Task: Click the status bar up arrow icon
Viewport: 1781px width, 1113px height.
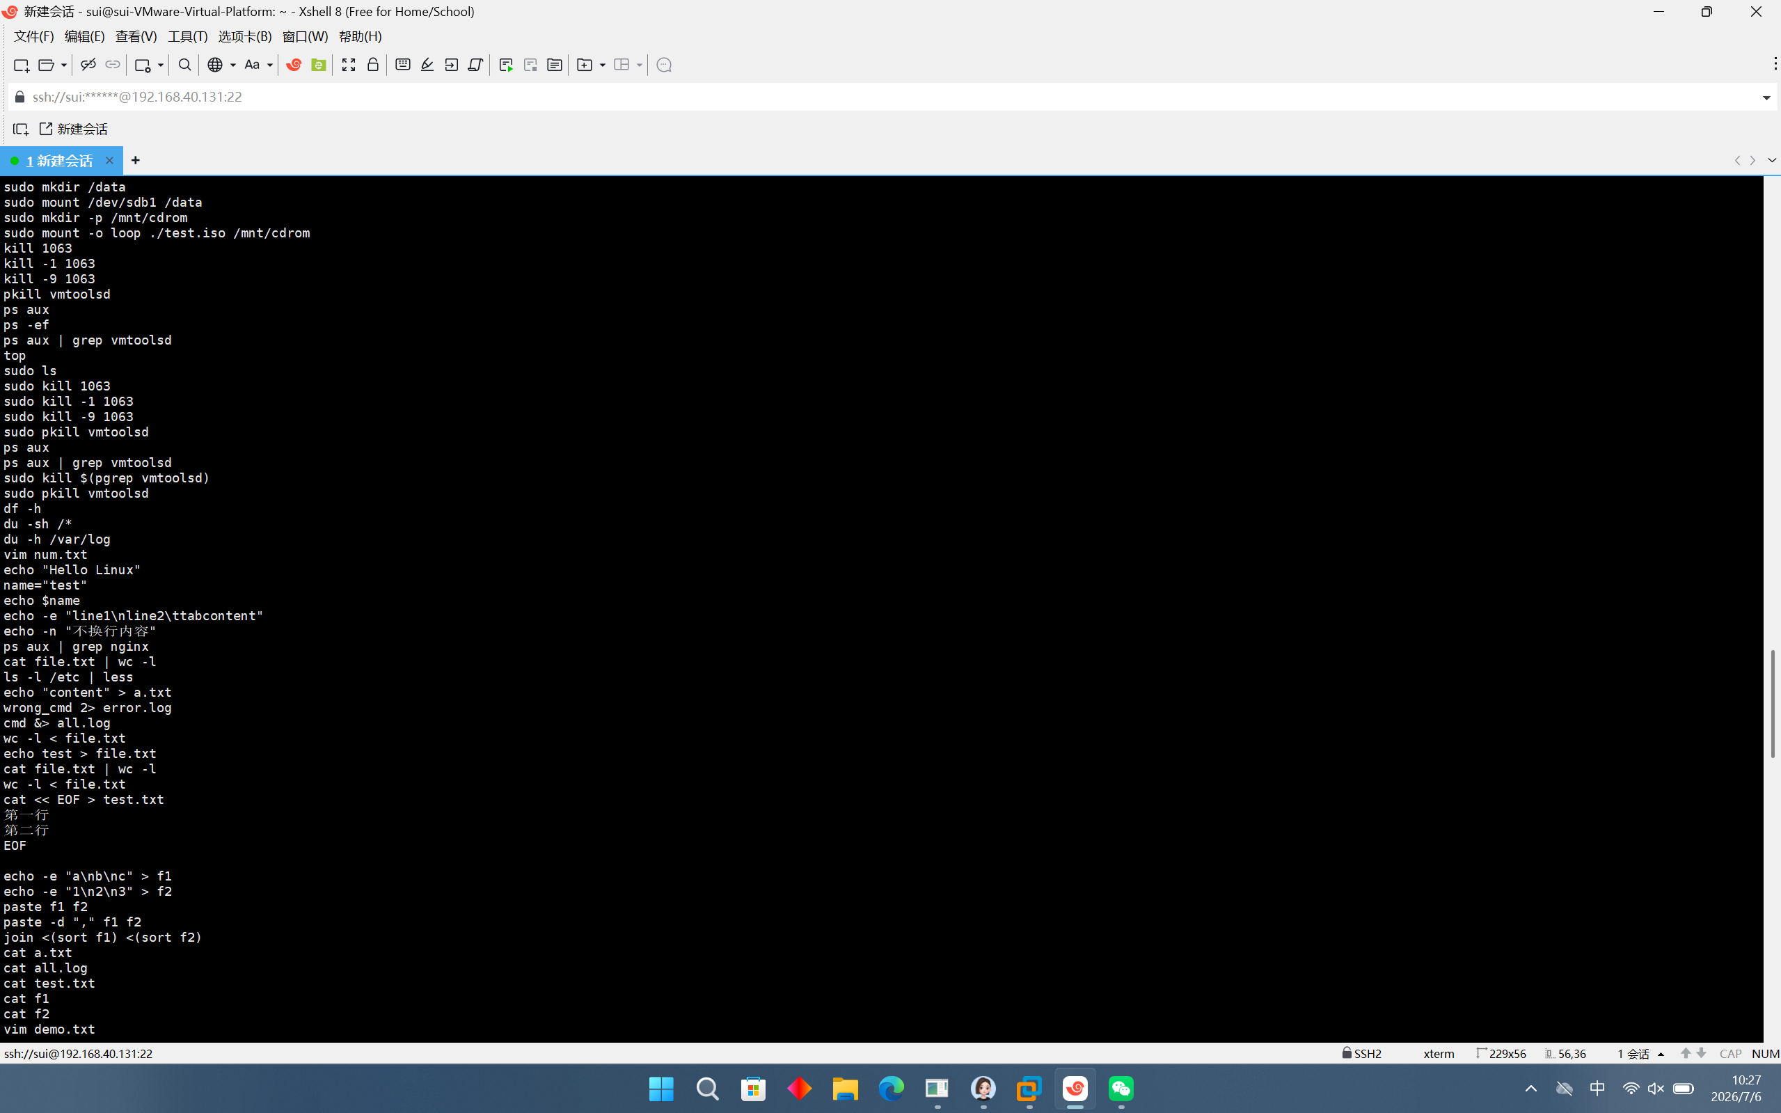Action: coord(1686,1053)
